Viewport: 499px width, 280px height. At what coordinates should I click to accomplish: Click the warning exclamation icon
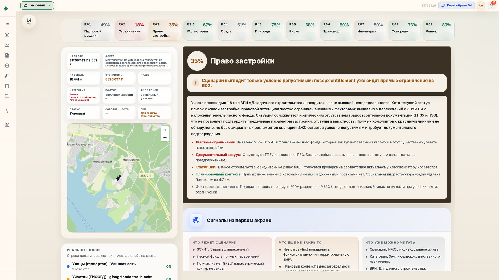click(195, 83)
